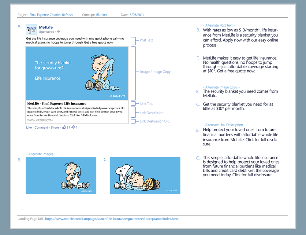Select alternate image B with Linus and Snoopy

tap(61, 176)
